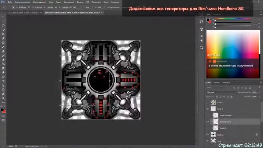
Task: Select the Path Selection tool
Action: tap(3, 86)
